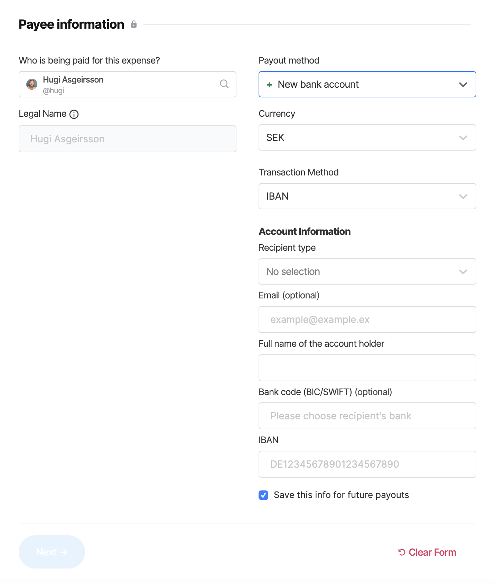Viewport: 495px width, 583px height.
Task: Click the Legal Name info icon
Action: pos(74,114)
